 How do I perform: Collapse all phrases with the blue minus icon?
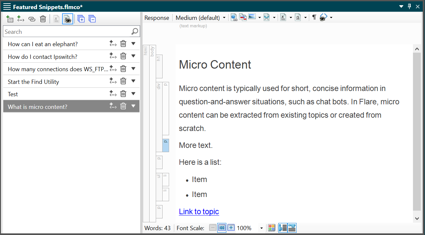click(92, 19)
